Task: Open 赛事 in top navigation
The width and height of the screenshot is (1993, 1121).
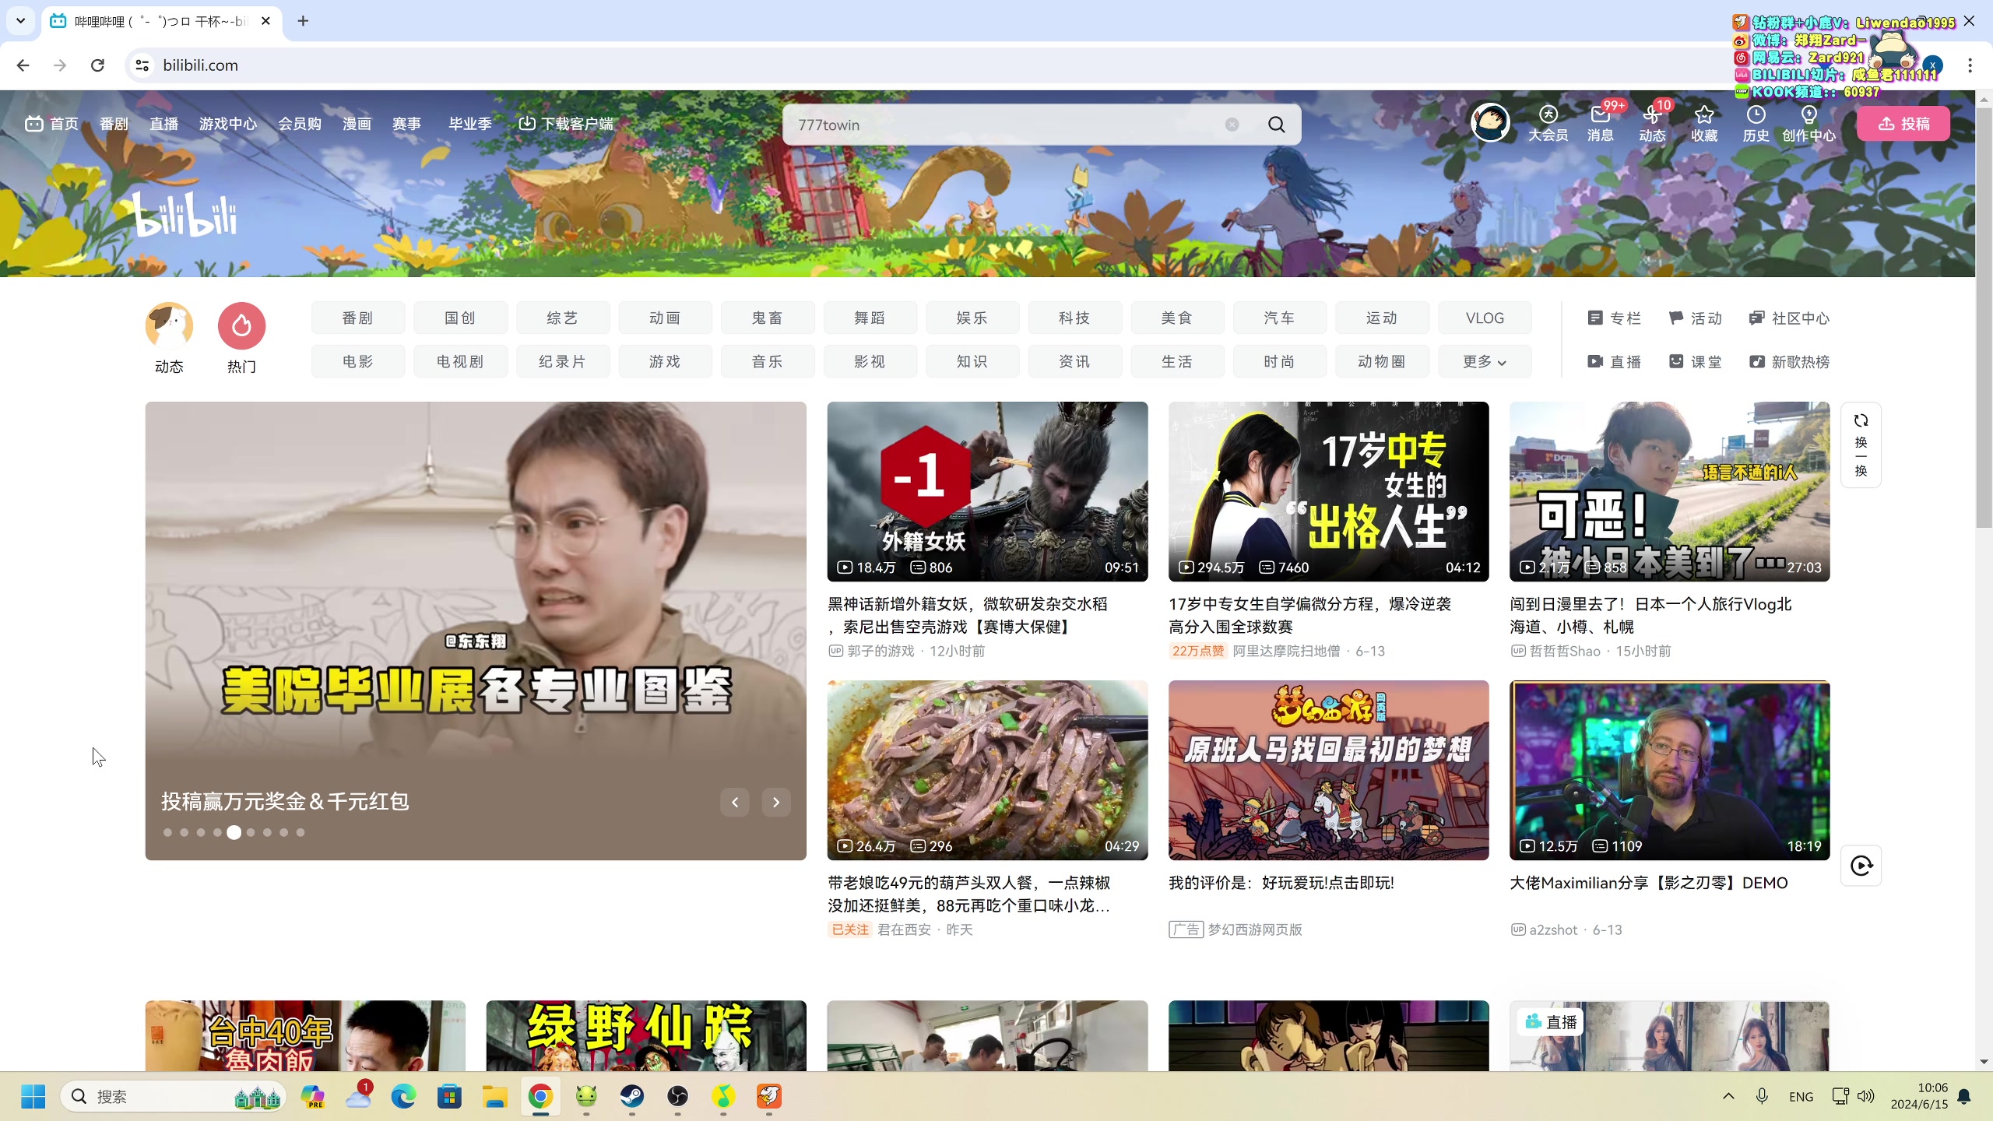Action: click(406, 124)
